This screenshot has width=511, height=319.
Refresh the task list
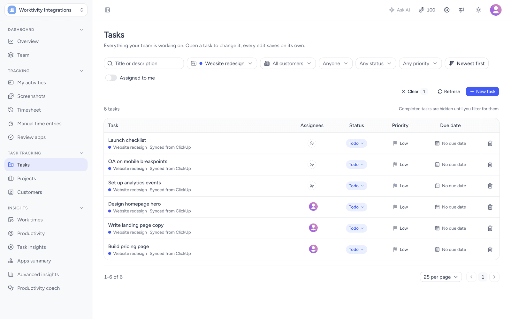(449, 92)
